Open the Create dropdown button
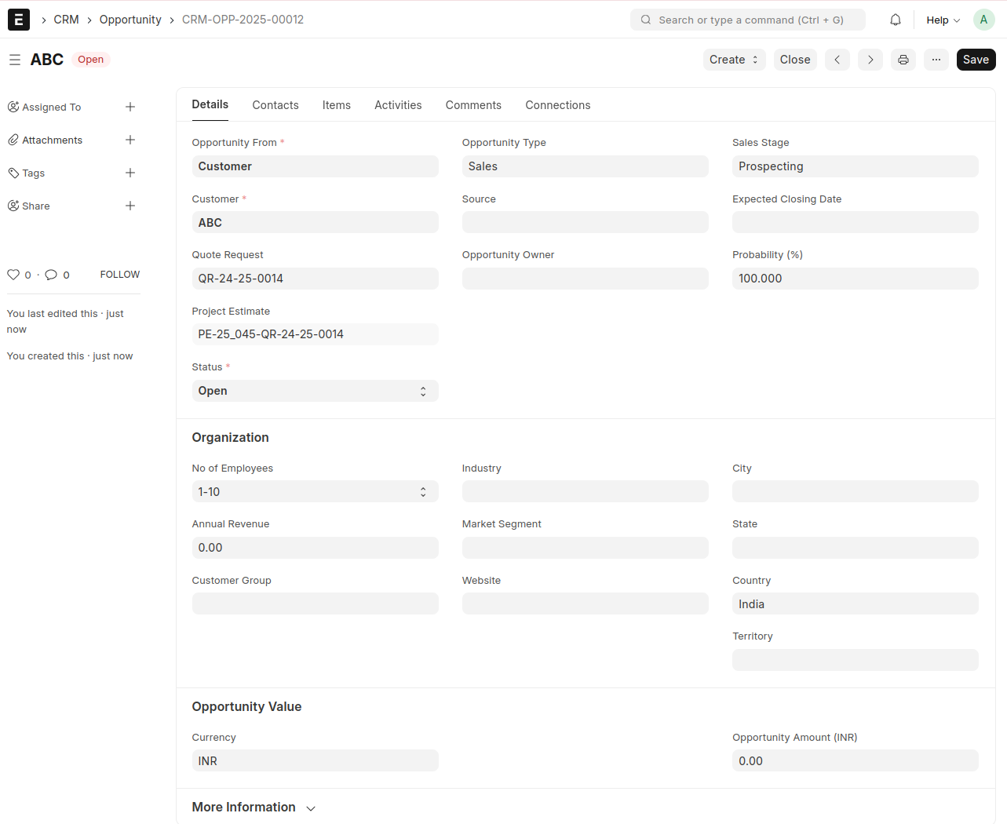Image resolution: width=1007 pixels, height=824 pixels. 734,60
